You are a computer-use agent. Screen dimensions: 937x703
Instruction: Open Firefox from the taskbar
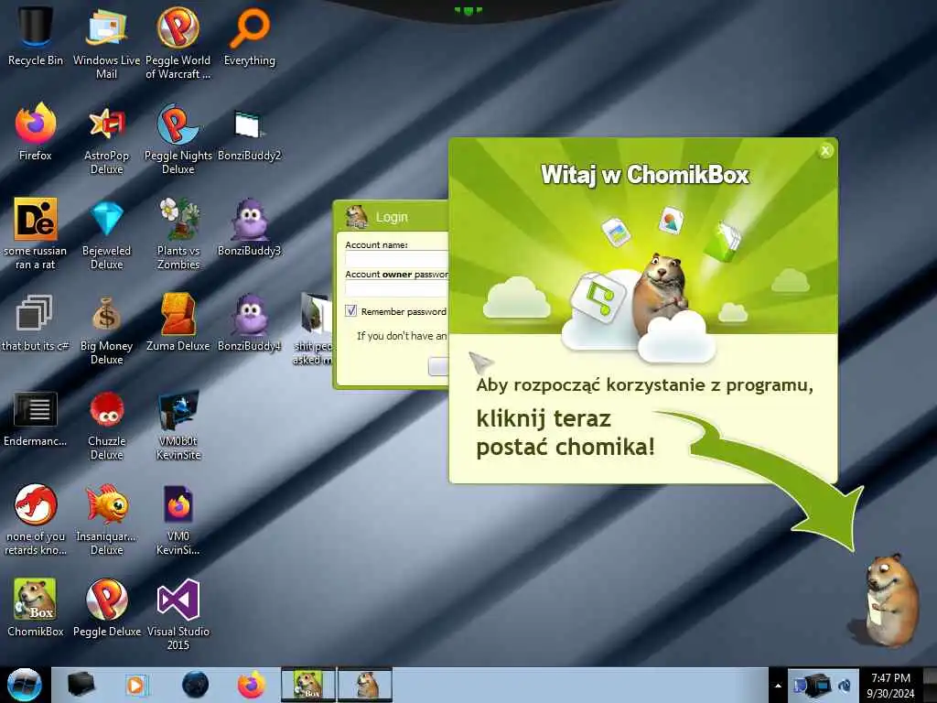[252, 685]
